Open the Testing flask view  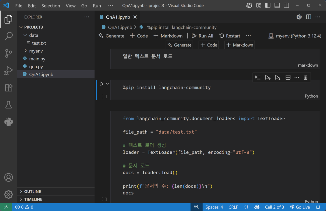pos(9,105)
